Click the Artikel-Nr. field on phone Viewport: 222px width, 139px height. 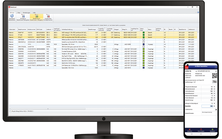tap(206, 71)
